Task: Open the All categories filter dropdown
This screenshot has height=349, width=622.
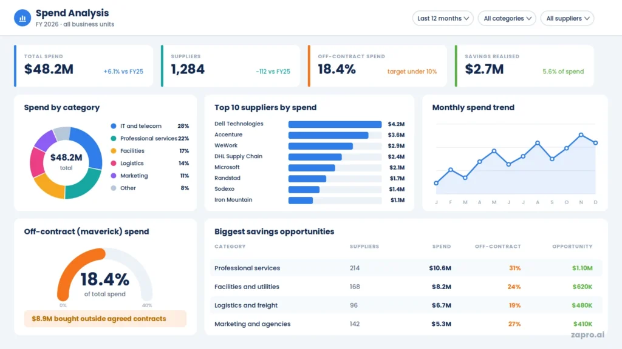Action: click(x=507, y=18)
